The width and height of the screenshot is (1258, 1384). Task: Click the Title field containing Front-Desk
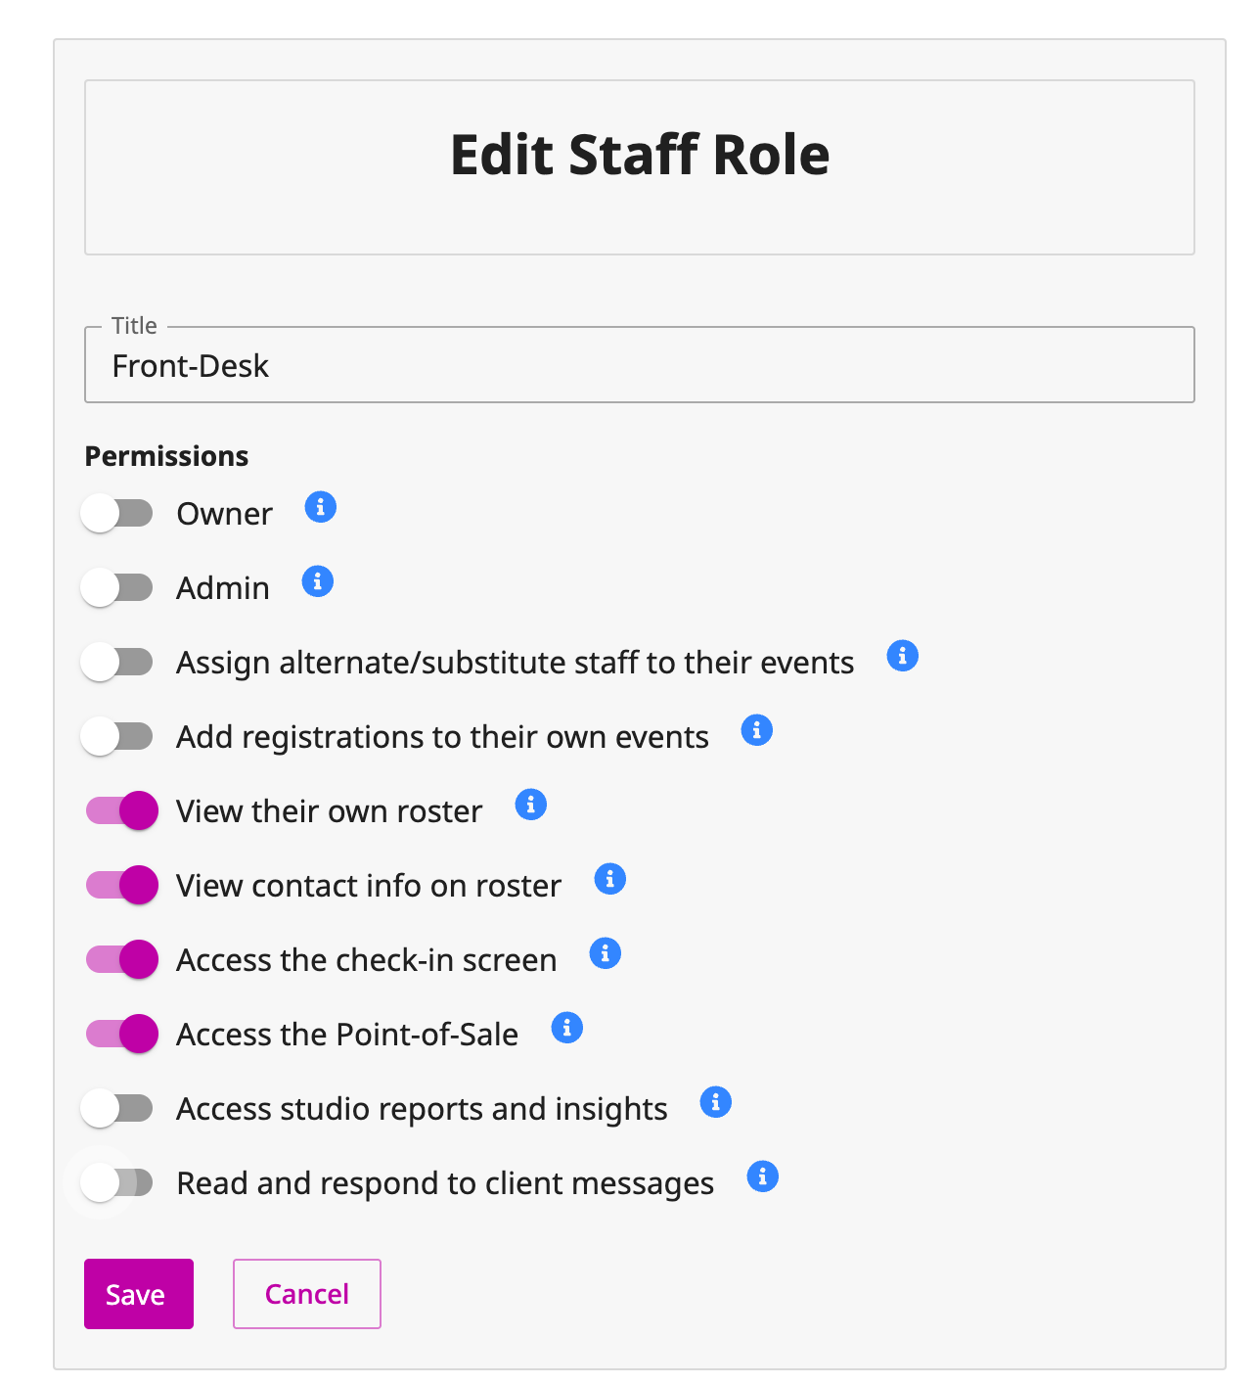(640, 365)
